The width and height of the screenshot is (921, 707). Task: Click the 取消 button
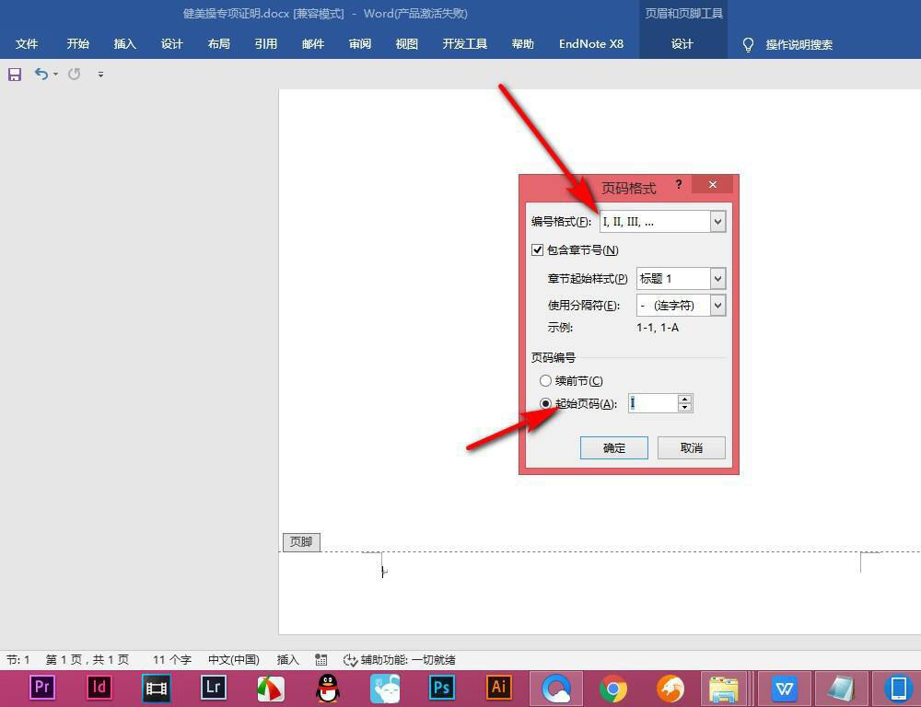[691, 447]
